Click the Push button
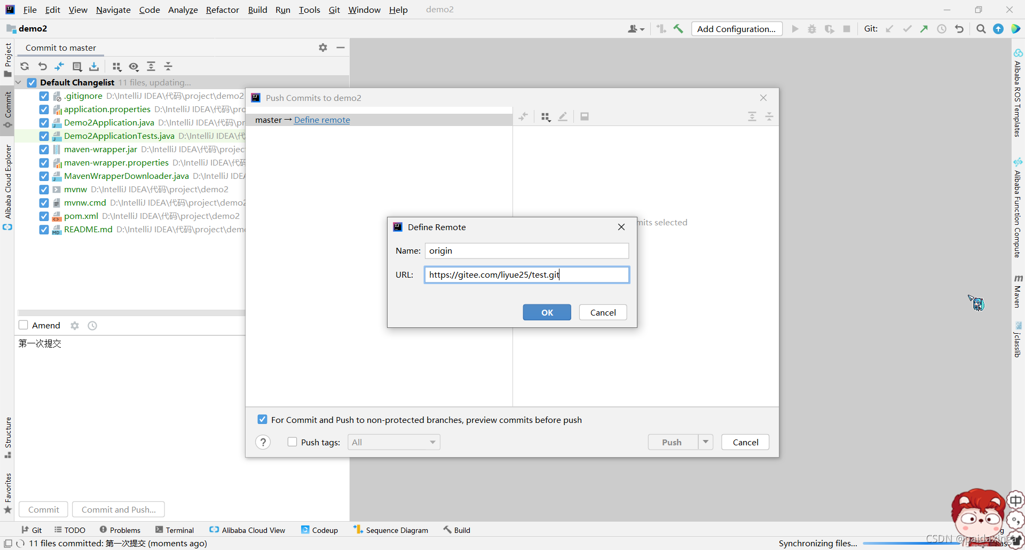1025x550 pixels. [673, 442]
